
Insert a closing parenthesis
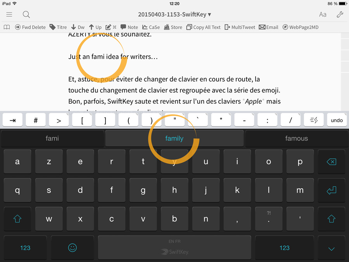pyautogui.click(x=152, y=120)
